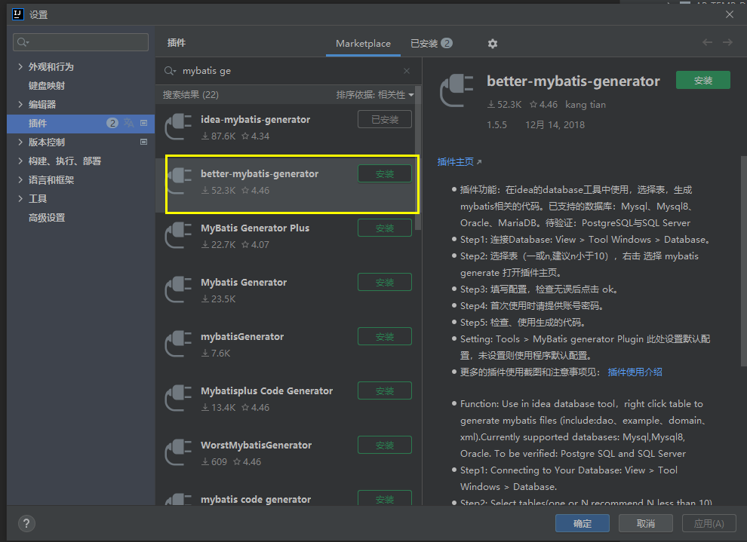Open the plugins gear settings menu

(x=493, y=44)
